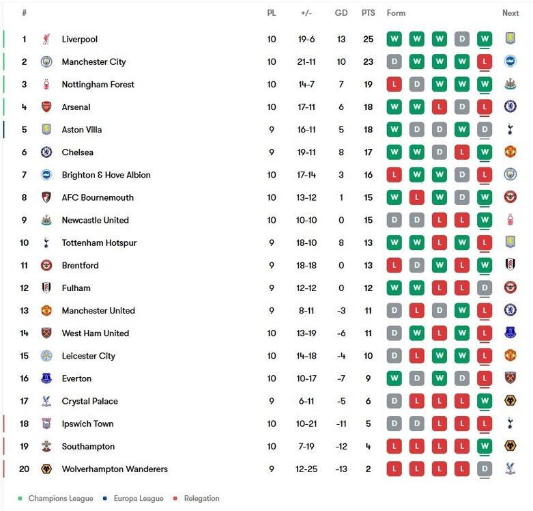Viewport: 533px width, 511px height.
Task: Click Liverpool's most recent win badge
Action: (x=485, y=40)
